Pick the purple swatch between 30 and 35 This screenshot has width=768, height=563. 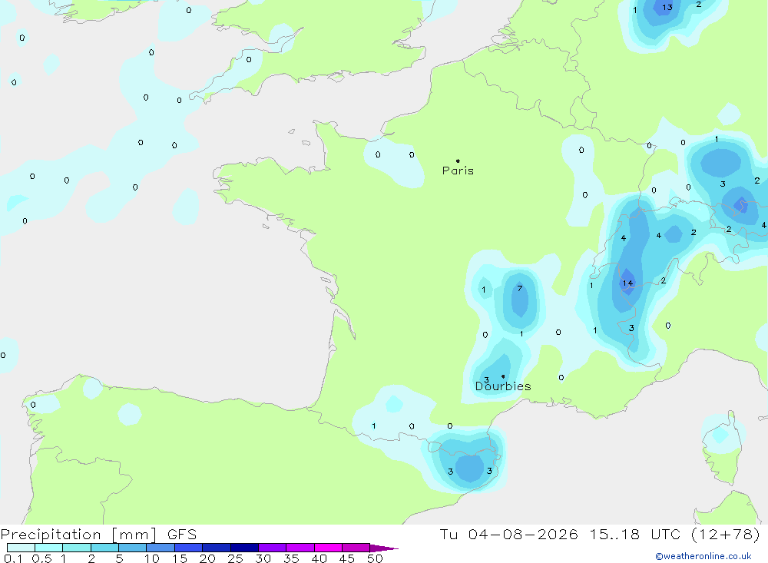(x=273, y=548)
